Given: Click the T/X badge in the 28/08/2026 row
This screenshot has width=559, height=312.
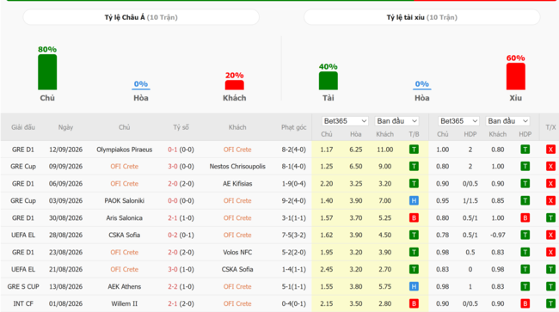Looking at the screenshot, I should [x=550, y=235].
